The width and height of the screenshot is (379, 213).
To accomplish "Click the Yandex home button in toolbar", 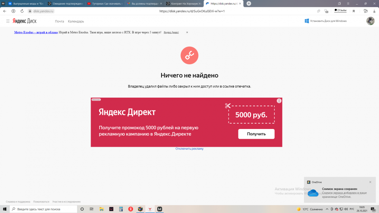I will coord(13,11).
